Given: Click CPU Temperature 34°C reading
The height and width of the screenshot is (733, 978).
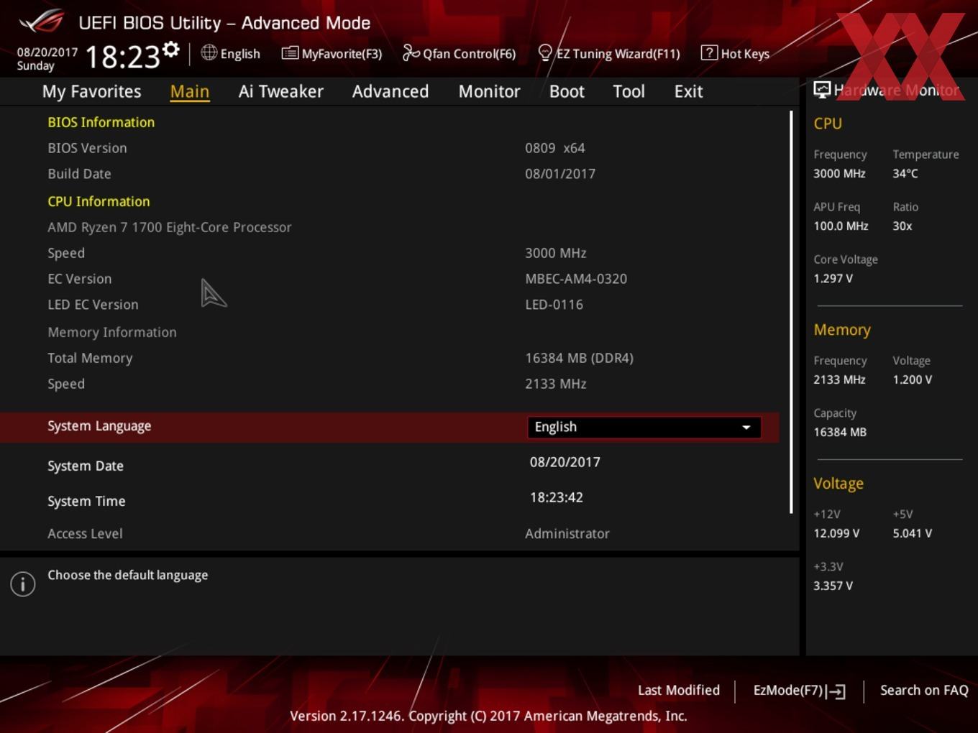Looking at the screenshot, I should (905, 173).
